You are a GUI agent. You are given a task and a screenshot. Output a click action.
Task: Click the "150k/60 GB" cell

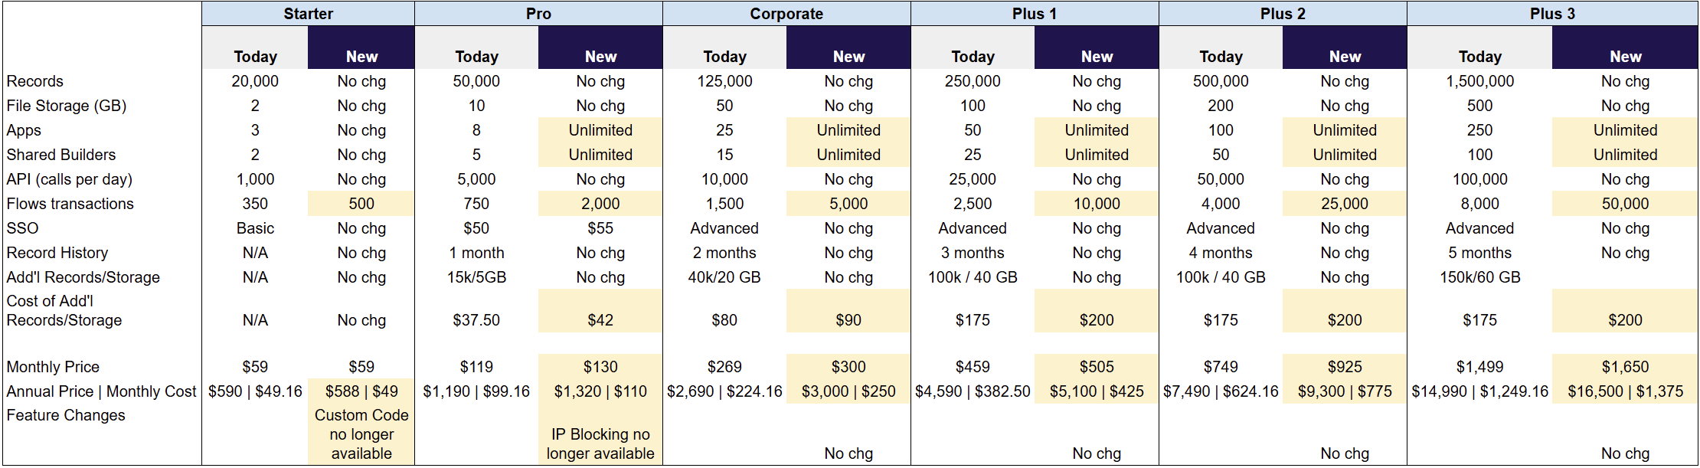click(x=1479, y=277)
